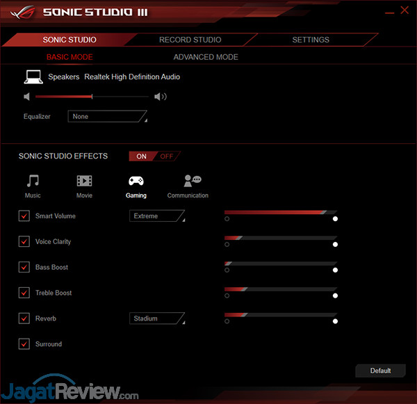This screenshot has height=404, width=417.
Task: Click the Equalizer label
Action: tap(37, 117)
